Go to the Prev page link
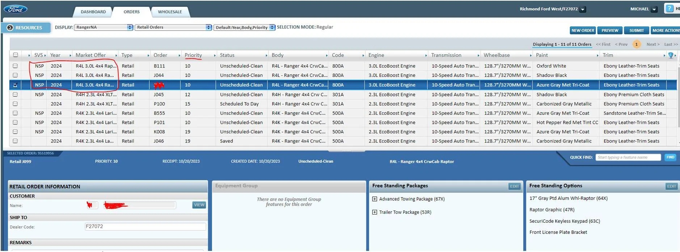 pos(621,44)
